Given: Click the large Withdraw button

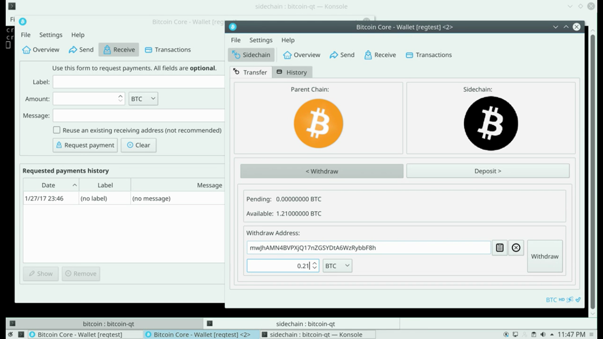Looking at the screenshot, I should 545,256.
